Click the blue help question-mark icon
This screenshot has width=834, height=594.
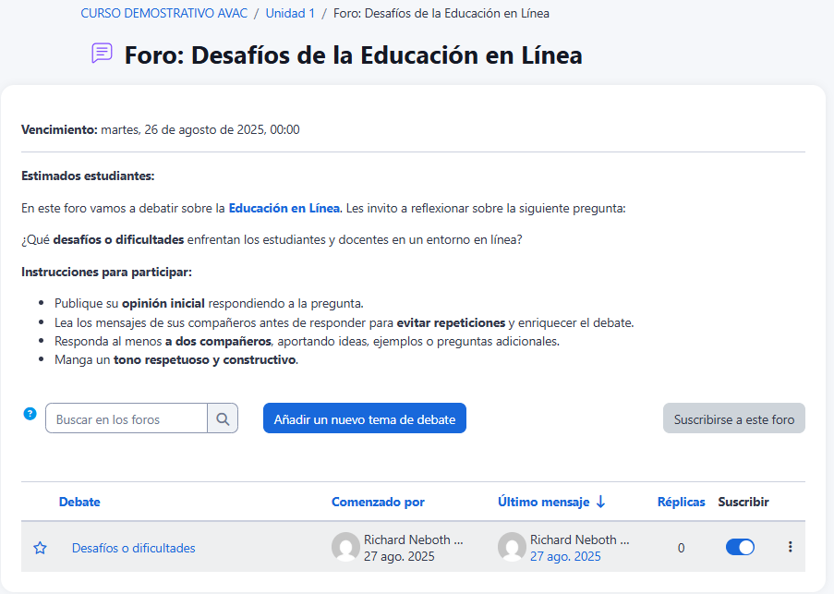click(x=30, y=414)
